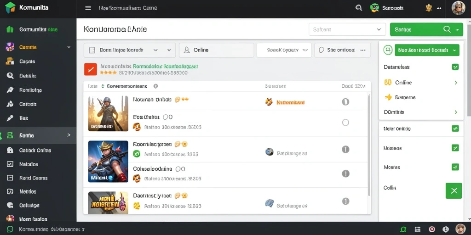The height and width of the screenshot is (235, 471).
Task: Click the orange-red check box above the list
Action: point(91,69)
